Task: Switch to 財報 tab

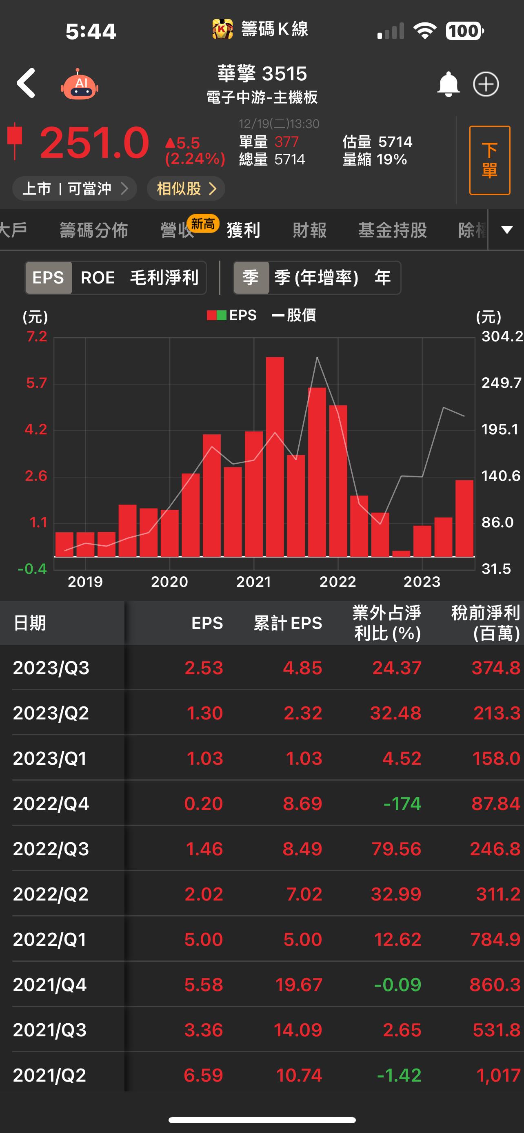Action: 309,230
